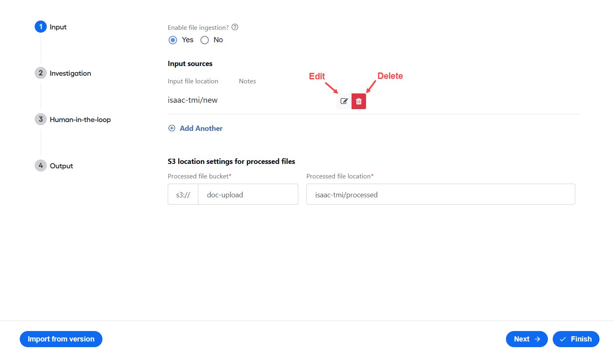Click the Finish button
The height and width of the screenshot is (356, 614).
(x=576, y=339)
